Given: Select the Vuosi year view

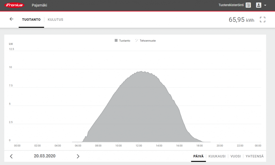Looking at the screenshot, I should pos(236,156).
